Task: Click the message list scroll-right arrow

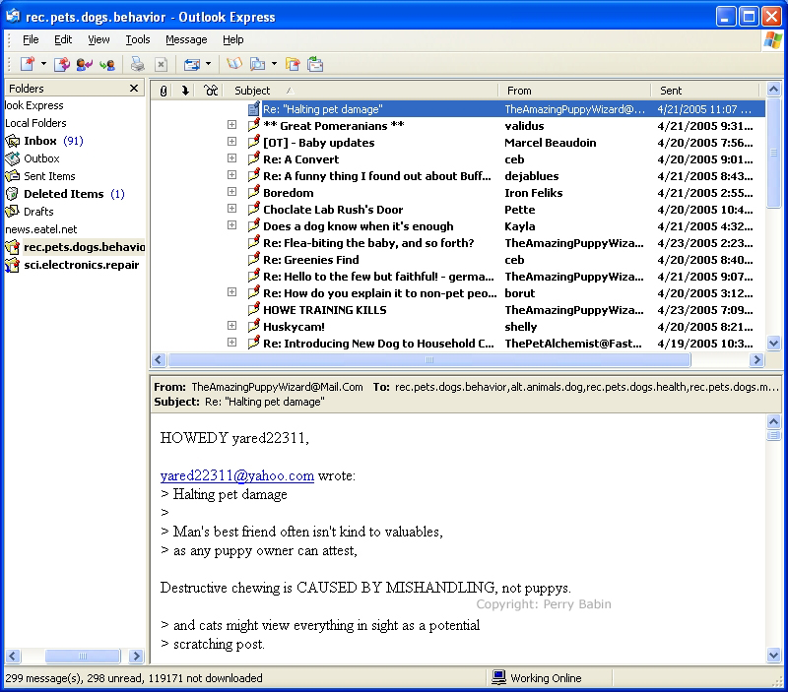Action: point(756,359)
